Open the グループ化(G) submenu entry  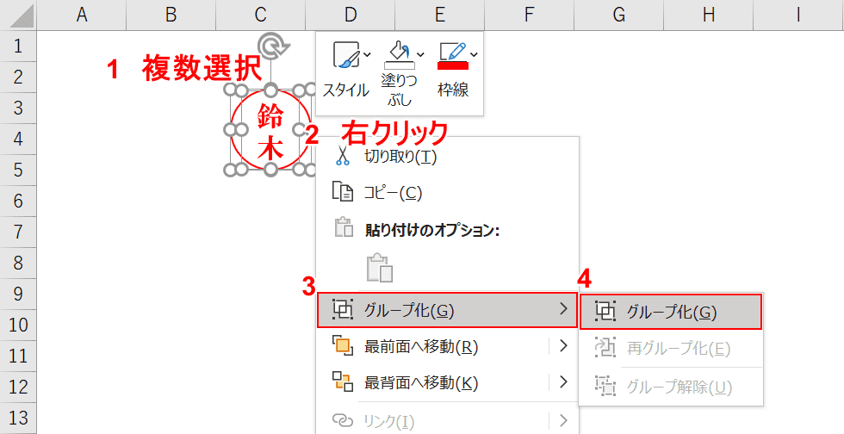pyautogui.click(x=447, y=310)
